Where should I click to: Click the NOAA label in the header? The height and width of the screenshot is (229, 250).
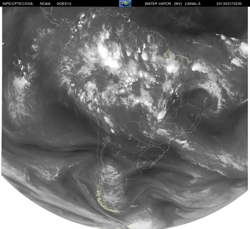point(45,4)
